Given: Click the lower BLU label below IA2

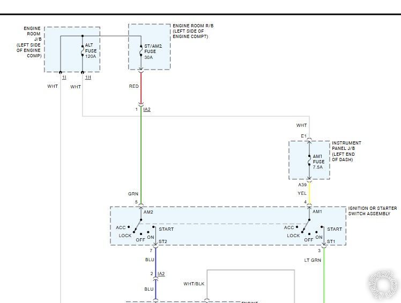Looking at the screenshot, I should [x=149, y=289].
